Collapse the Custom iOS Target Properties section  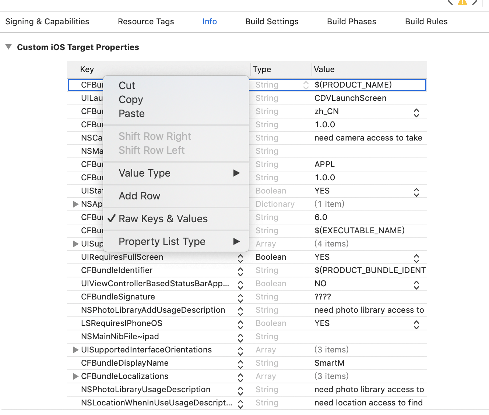8,47
